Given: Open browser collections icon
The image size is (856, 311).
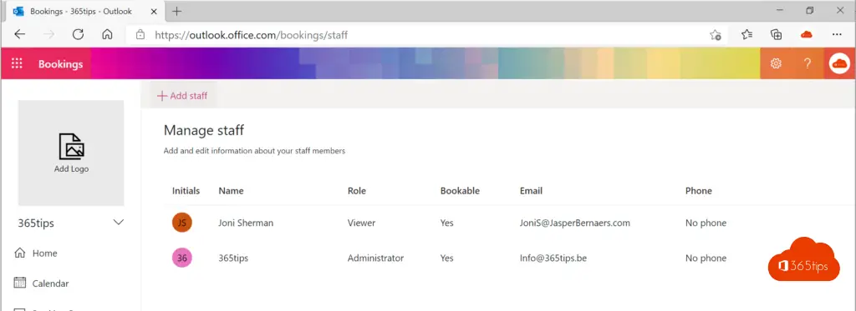Looking at the screenshot, I should click(x=777, y=35).
